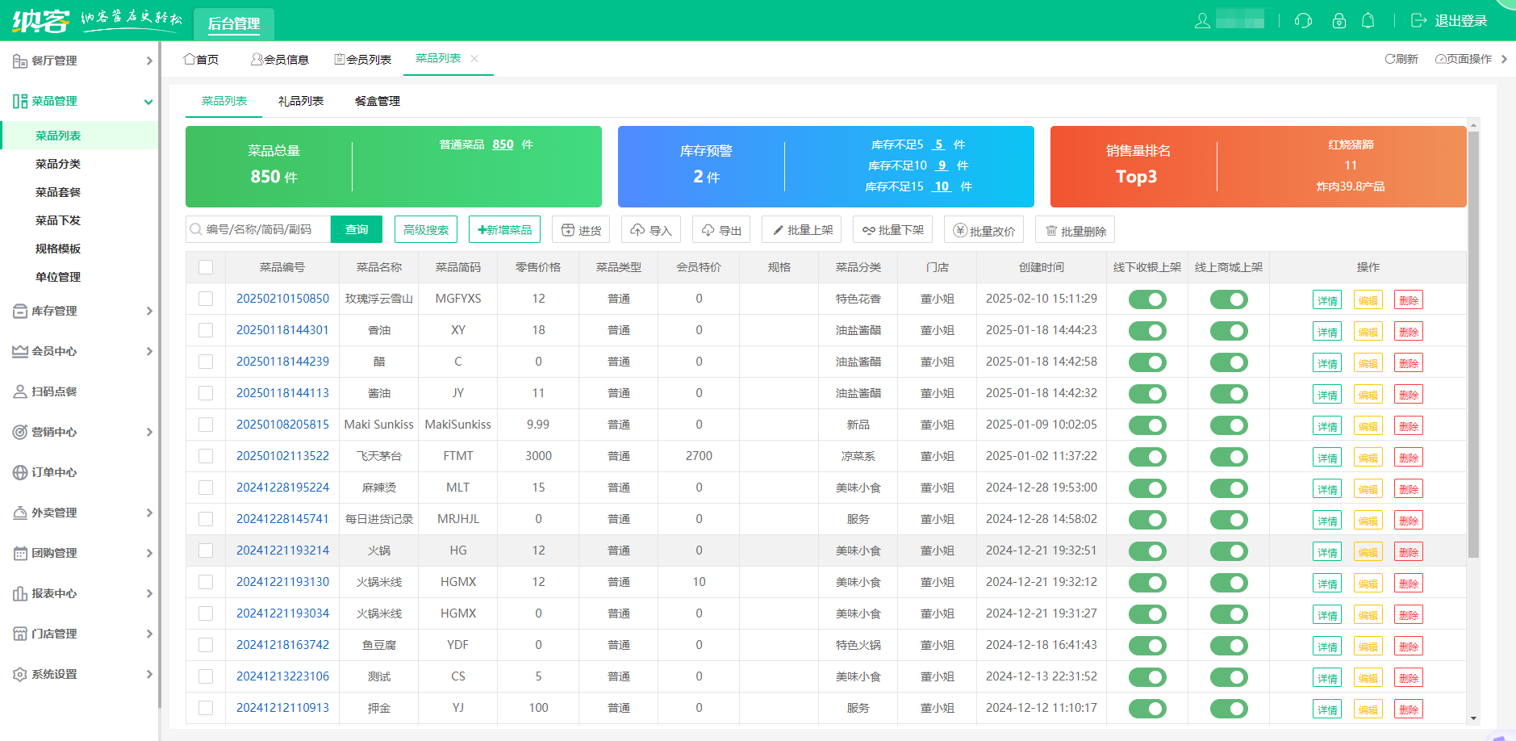
Task: Open product link 20250210150850
Action: pyautogui.click(x=282, y=298)
